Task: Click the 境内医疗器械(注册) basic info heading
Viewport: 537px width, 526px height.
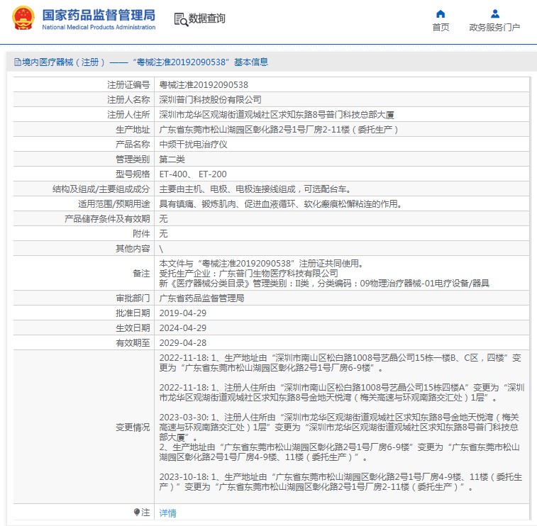Action: pyautogui.click(x=141, y=62)
